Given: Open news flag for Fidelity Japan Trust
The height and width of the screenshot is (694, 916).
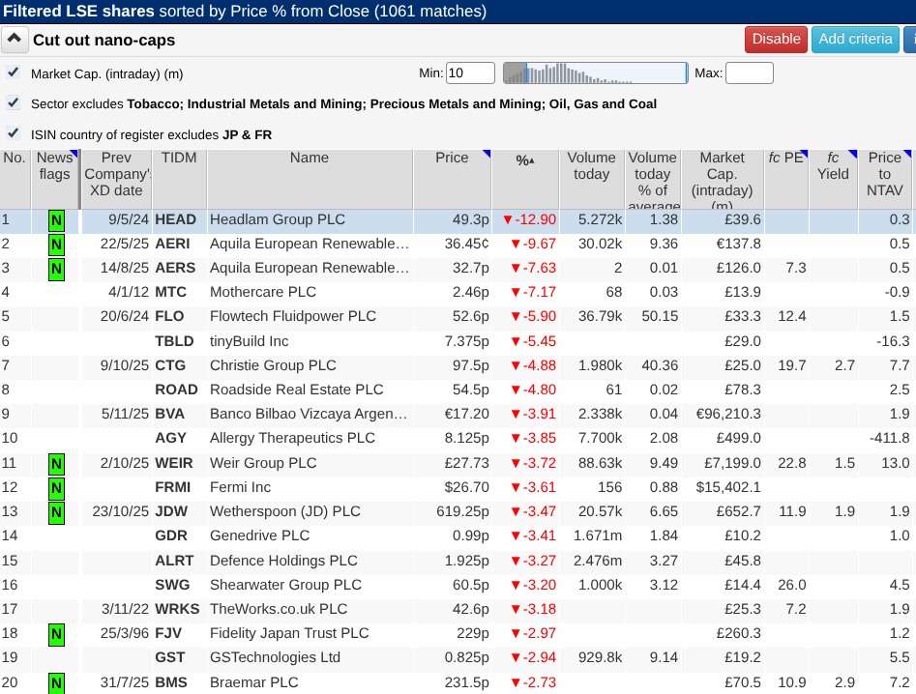Looking at the screenshot, I should click(56, 634).
